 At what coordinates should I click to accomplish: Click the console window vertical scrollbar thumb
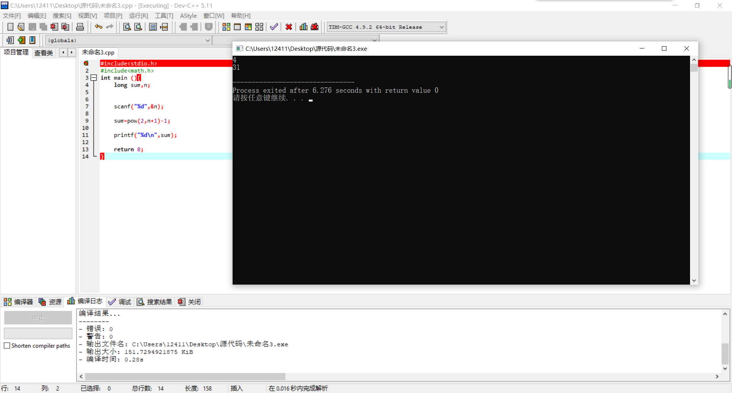pos(694,68)
